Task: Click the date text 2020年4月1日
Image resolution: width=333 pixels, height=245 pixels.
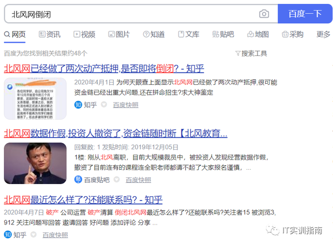Action: pos(94,82)
